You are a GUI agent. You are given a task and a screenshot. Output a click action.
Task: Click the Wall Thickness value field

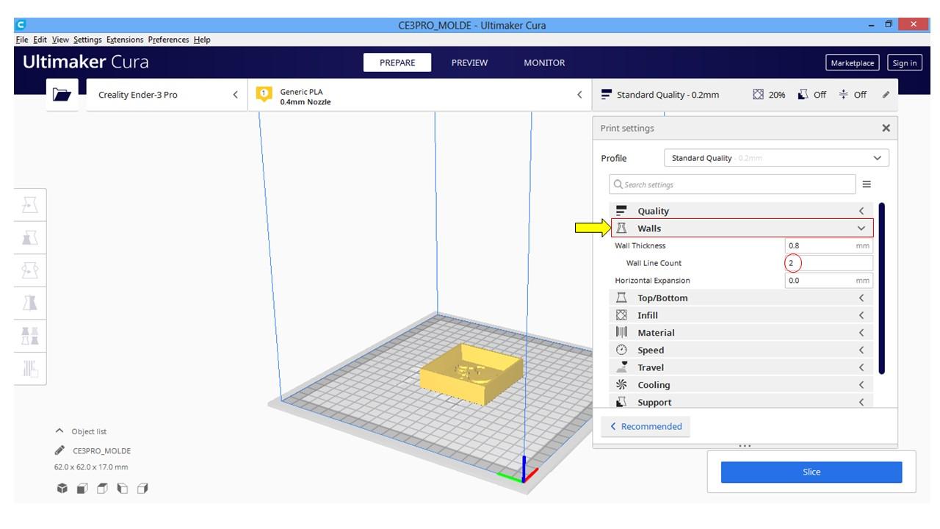[828, 245]
